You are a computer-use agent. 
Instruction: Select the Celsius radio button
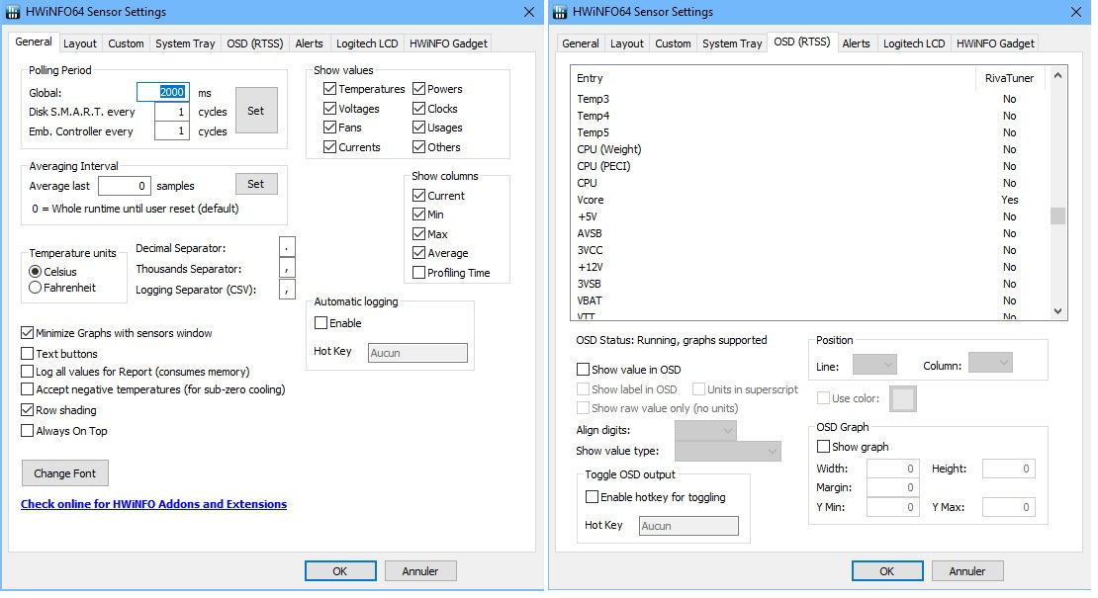35,272
